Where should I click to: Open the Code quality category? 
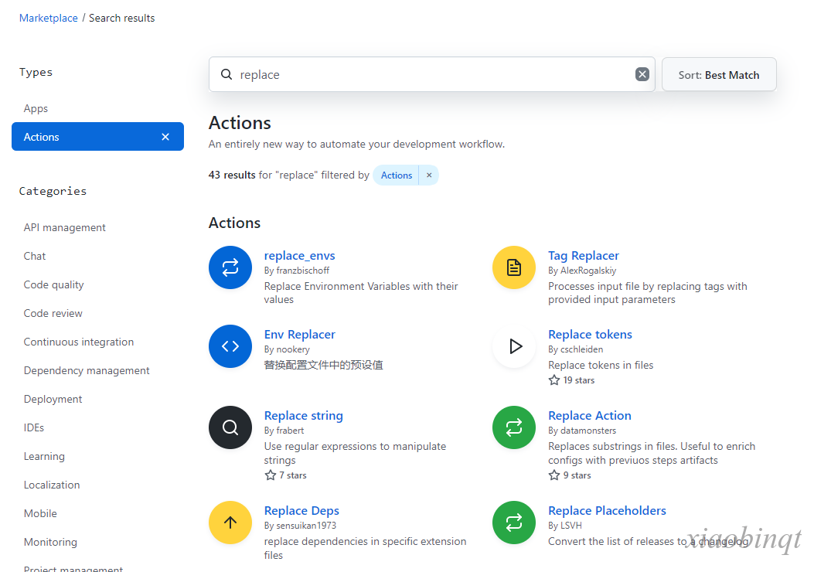[53, 284]
